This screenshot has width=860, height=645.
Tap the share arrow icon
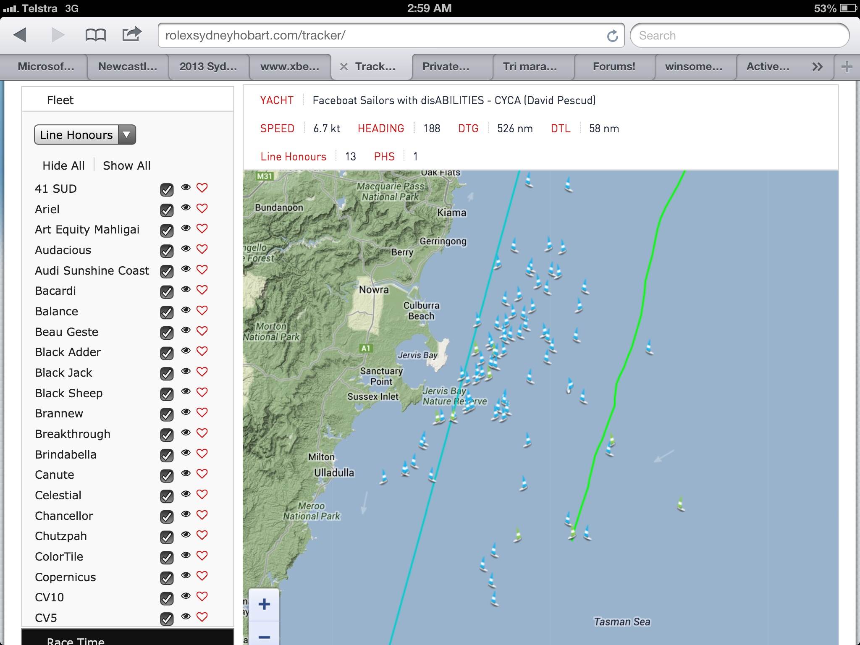(x=131, y=34)
